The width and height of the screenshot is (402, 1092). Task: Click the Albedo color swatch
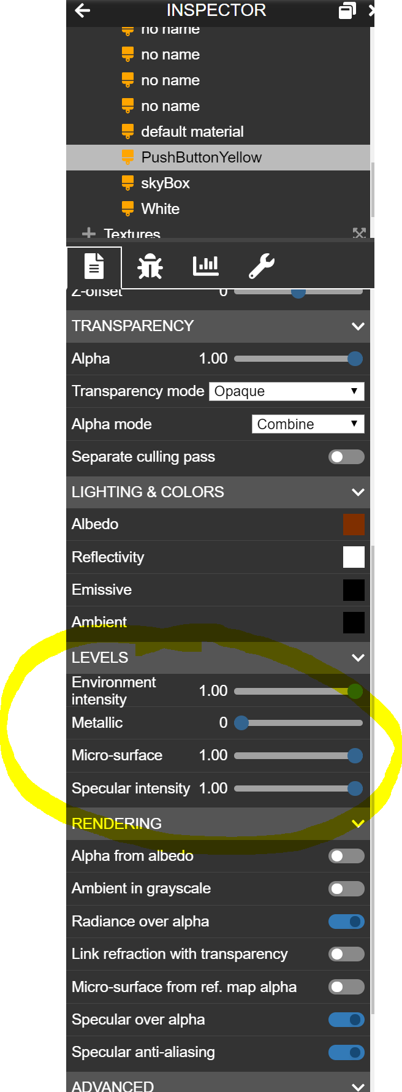(354, 524)
